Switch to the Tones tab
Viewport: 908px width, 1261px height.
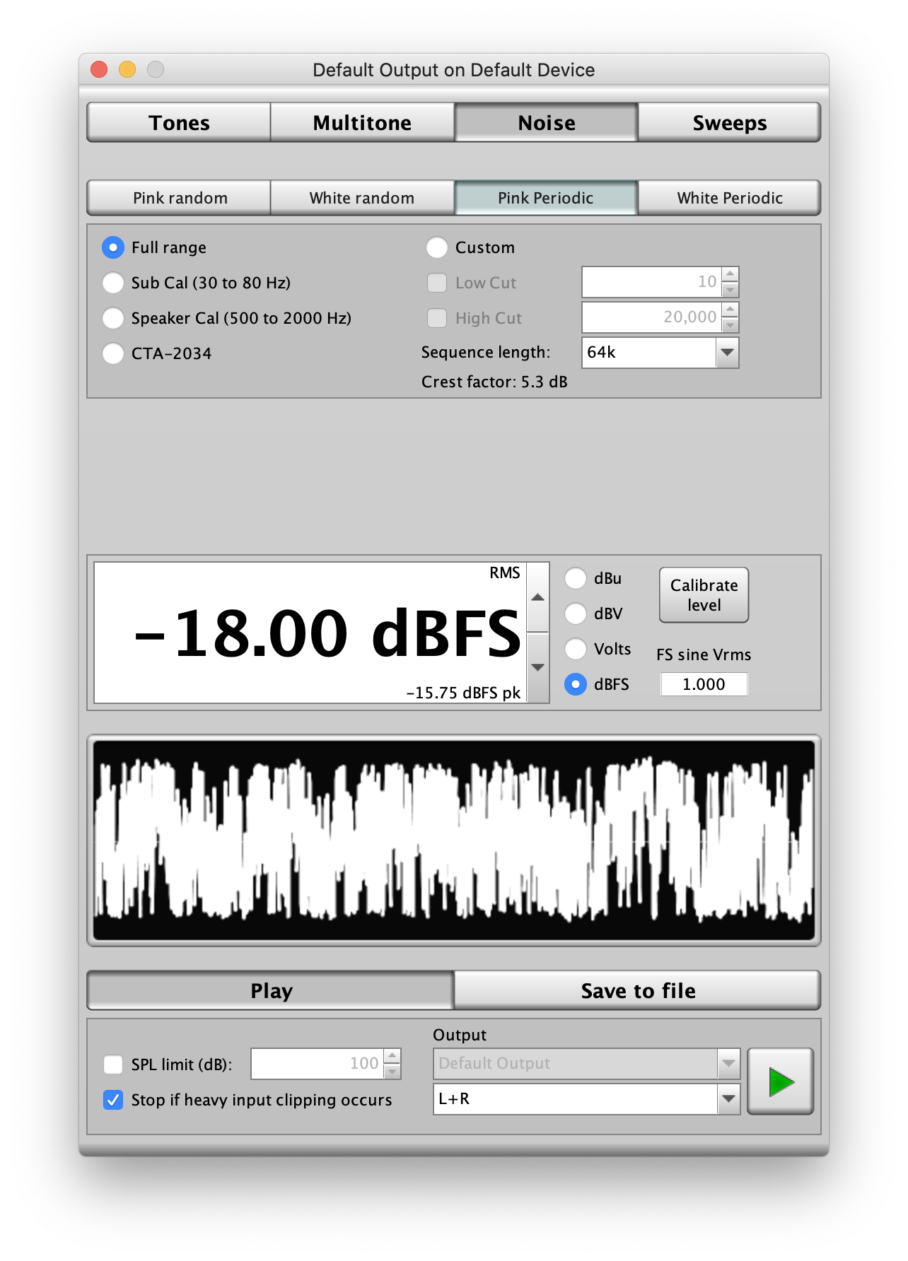(x=179, y=122)
